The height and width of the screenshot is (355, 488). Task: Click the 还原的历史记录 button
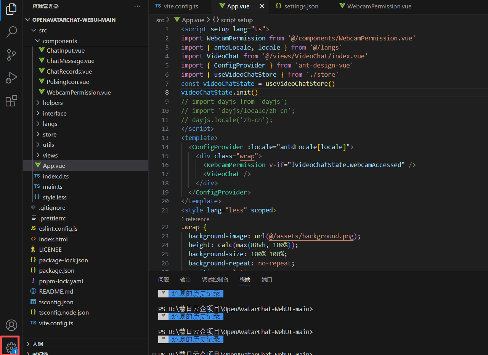[196, 293]
